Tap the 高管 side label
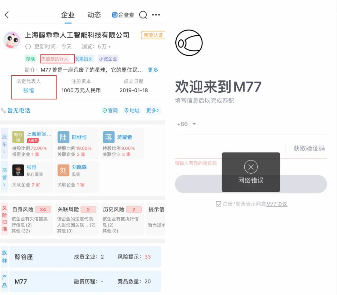 pyautogui.click(x=4, y=177)
